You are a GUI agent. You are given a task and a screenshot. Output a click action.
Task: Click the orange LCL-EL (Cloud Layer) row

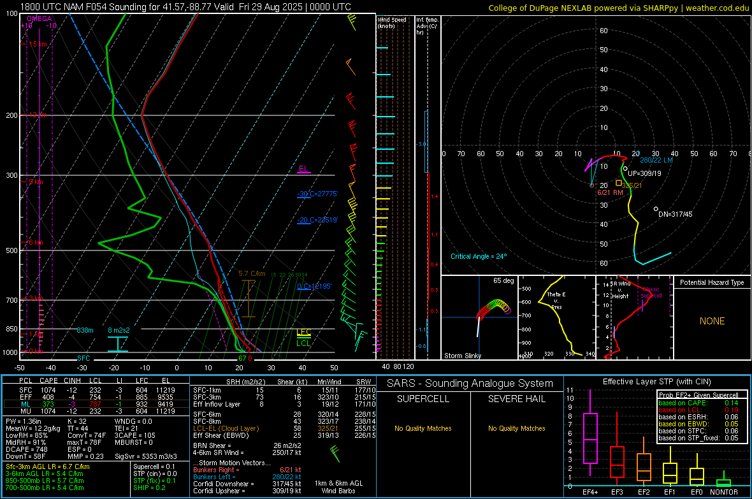[284, 428]
